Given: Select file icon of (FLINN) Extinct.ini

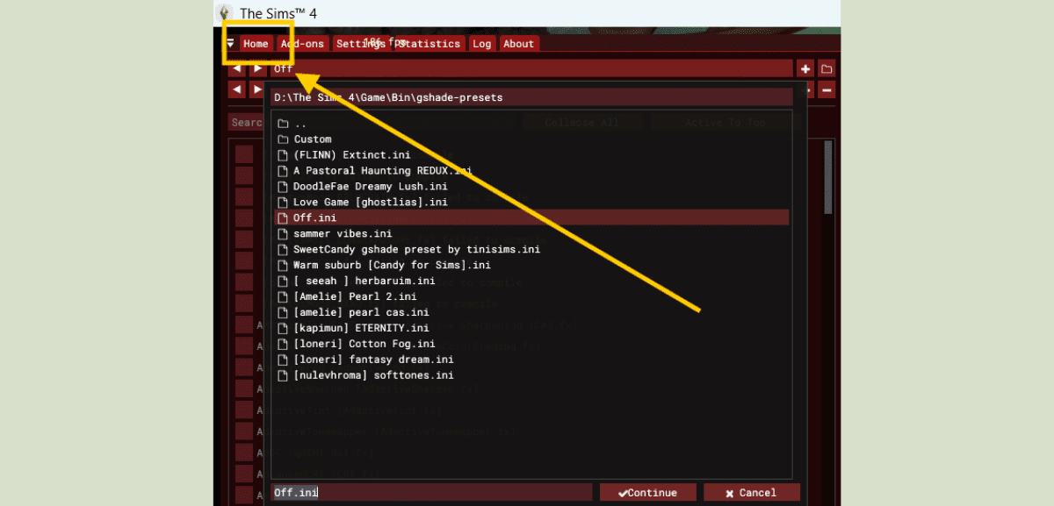Looking at the screenshot, I should coord(283,154).
